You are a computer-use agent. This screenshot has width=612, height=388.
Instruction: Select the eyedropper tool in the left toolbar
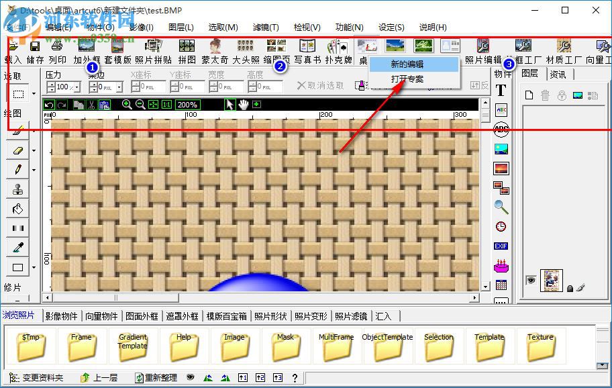point(17,248)
